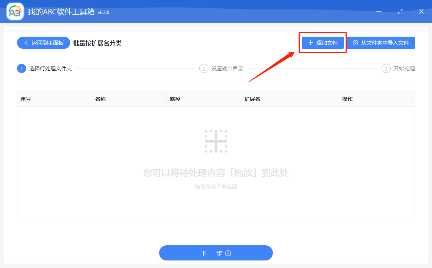Image resolution: width=432 pixels, height=268 pixels.
Task: Click the dashed grid placeholder icon
Action: (x=216, y=141)
